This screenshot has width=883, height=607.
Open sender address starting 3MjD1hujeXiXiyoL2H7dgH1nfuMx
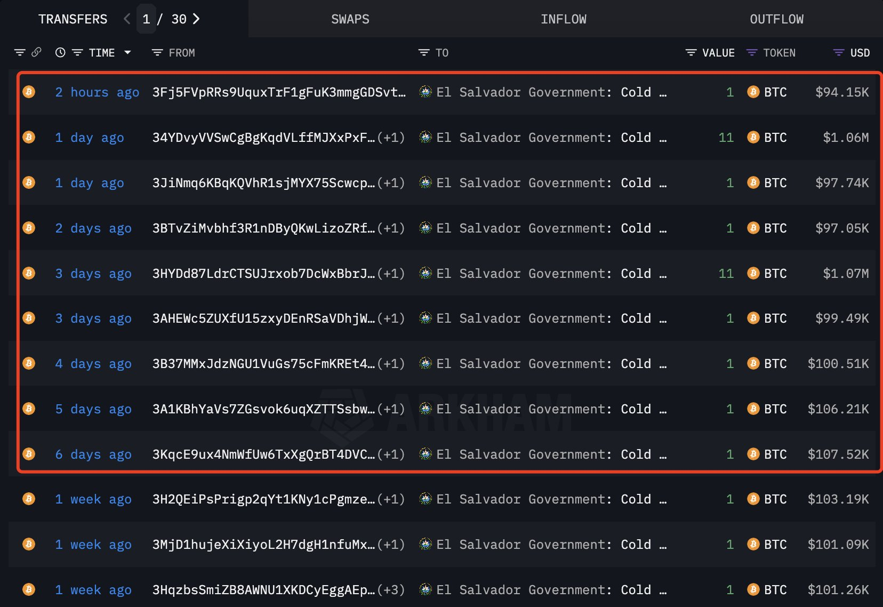pyautogui.click(x=263, y=545)
